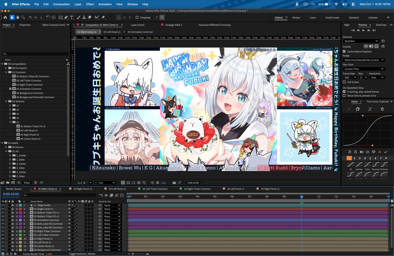Take a snapshot with camera icon
Image resolution: width=394 pixels, height=256 pixels.
pyautogui.click(x=174, y=183)
